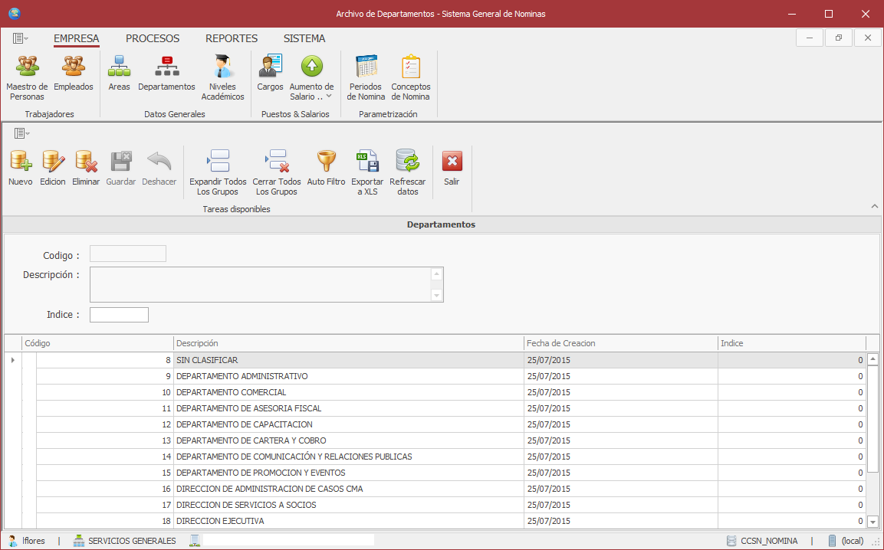Sort by the Fecha de Creacion header
This screenshot has width=884, height=550.
pos(621,343)
